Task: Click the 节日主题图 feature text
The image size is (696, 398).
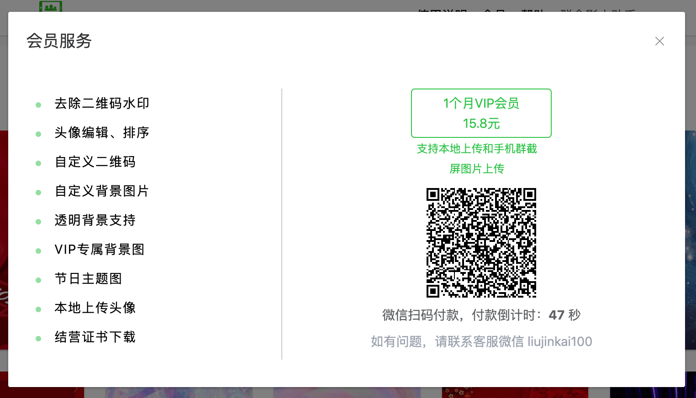Action: (x=88, y=279)
